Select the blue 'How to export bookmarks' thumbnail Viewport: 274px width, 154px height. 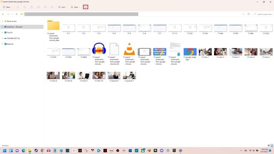160,52
